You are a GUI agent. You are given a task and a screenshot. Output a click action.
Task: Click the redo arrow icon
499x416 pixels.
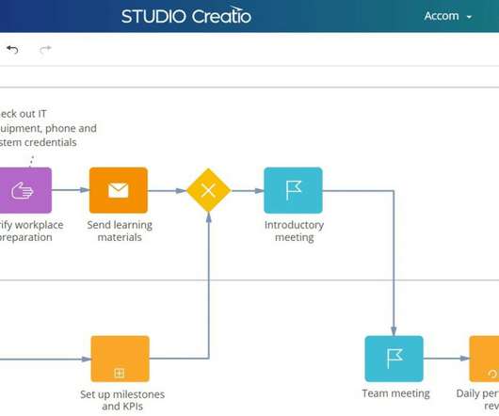(45, 50)
